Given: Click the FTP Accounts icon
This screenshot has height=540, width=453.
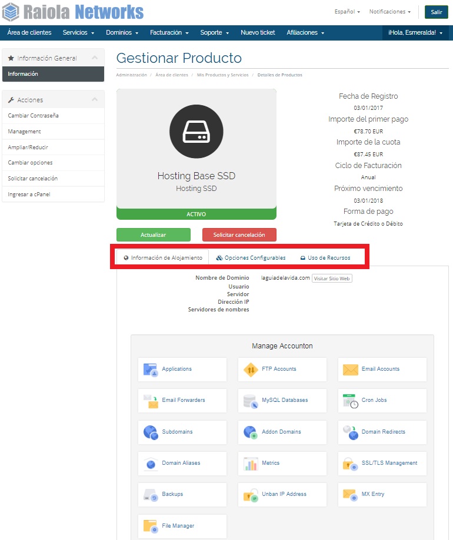Looking at the screenshot, I should click(x=251, y=370).
